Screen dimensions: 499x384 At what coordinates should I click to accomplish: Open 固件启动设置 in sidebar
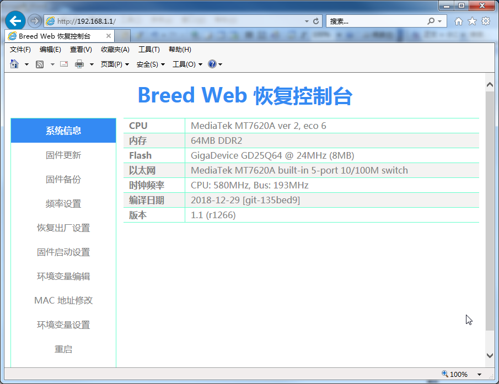[x=63, y=252]
